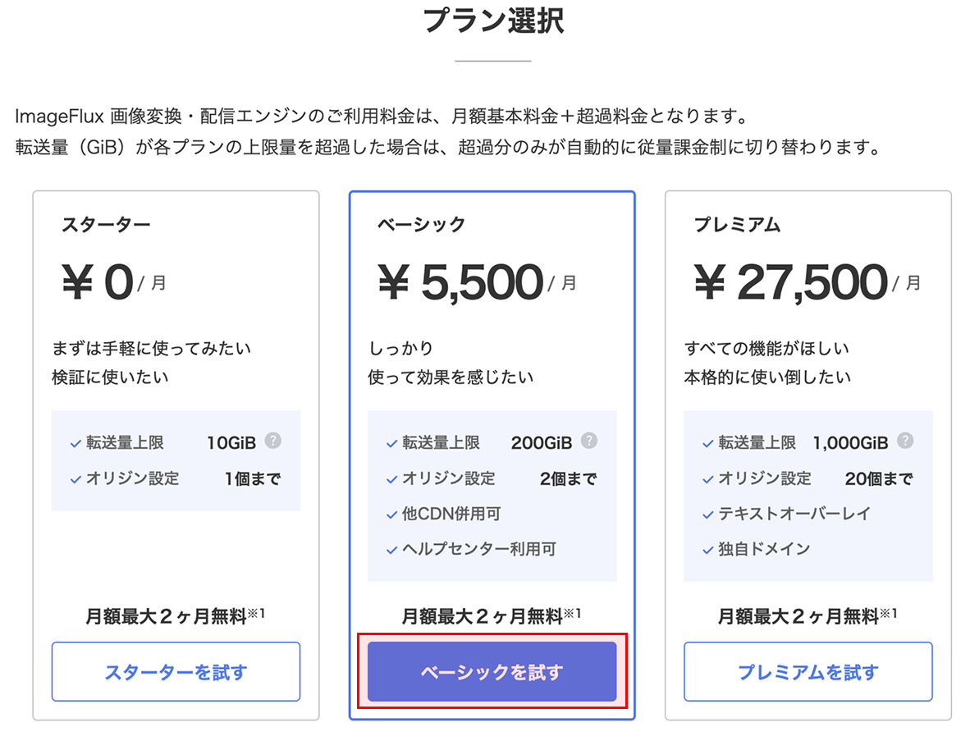Click the 転送量上限 label in Premium plan

tap(758, 441)
